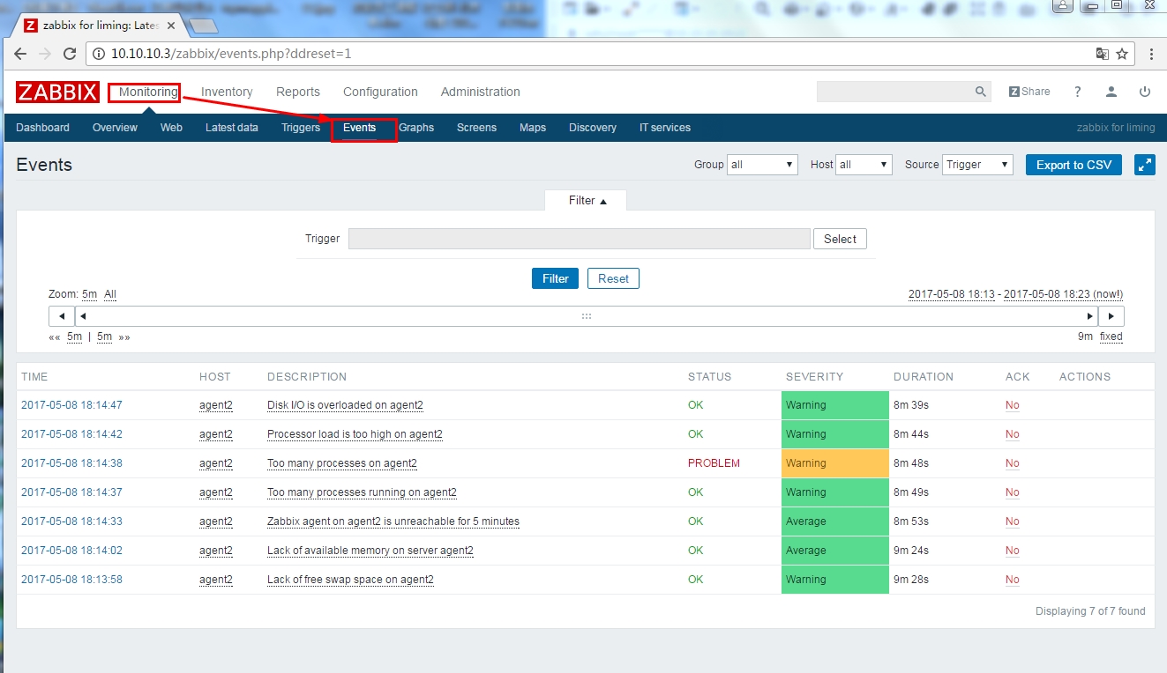Go to the Graphs tab
Viewport: 1167px width, 673px height.
(x=416, y=128)
